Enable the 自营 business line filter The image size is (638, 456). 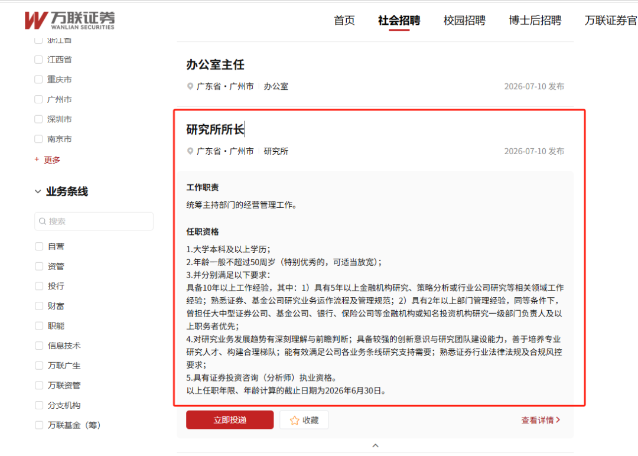(x=39, y=246)
